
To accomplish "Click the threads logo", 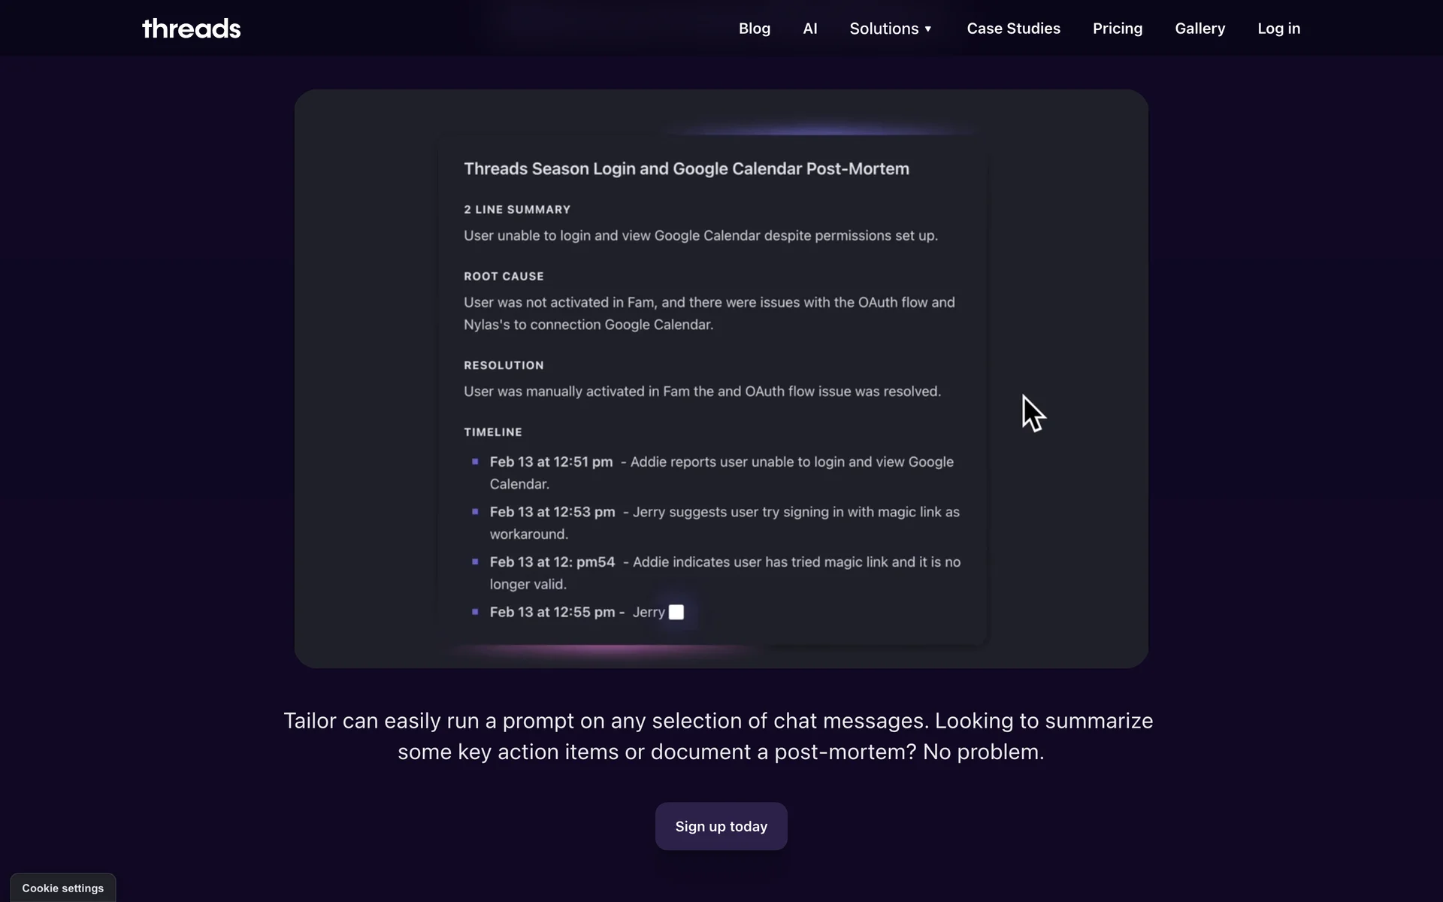I will click(191, 29).
